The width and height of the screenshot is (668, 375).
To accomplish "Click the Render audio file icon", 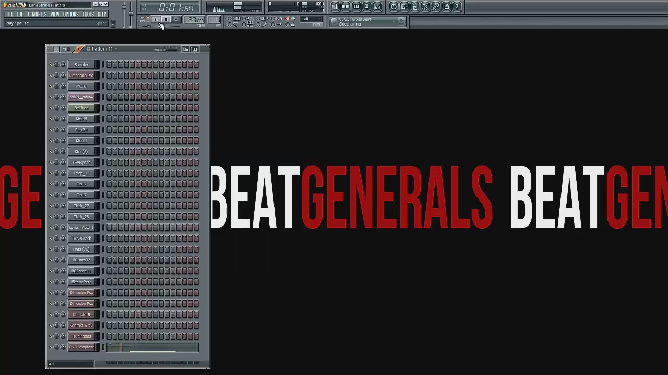I will click(x=415, y=6).
